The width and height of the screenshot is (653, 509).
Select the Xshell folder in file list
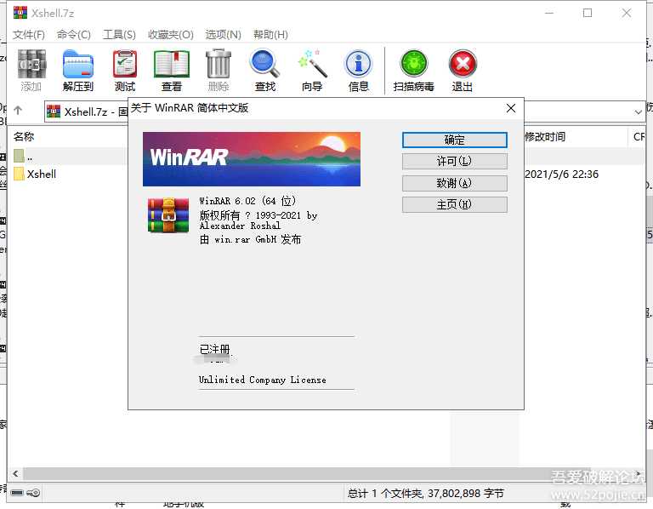pos(41,174)
